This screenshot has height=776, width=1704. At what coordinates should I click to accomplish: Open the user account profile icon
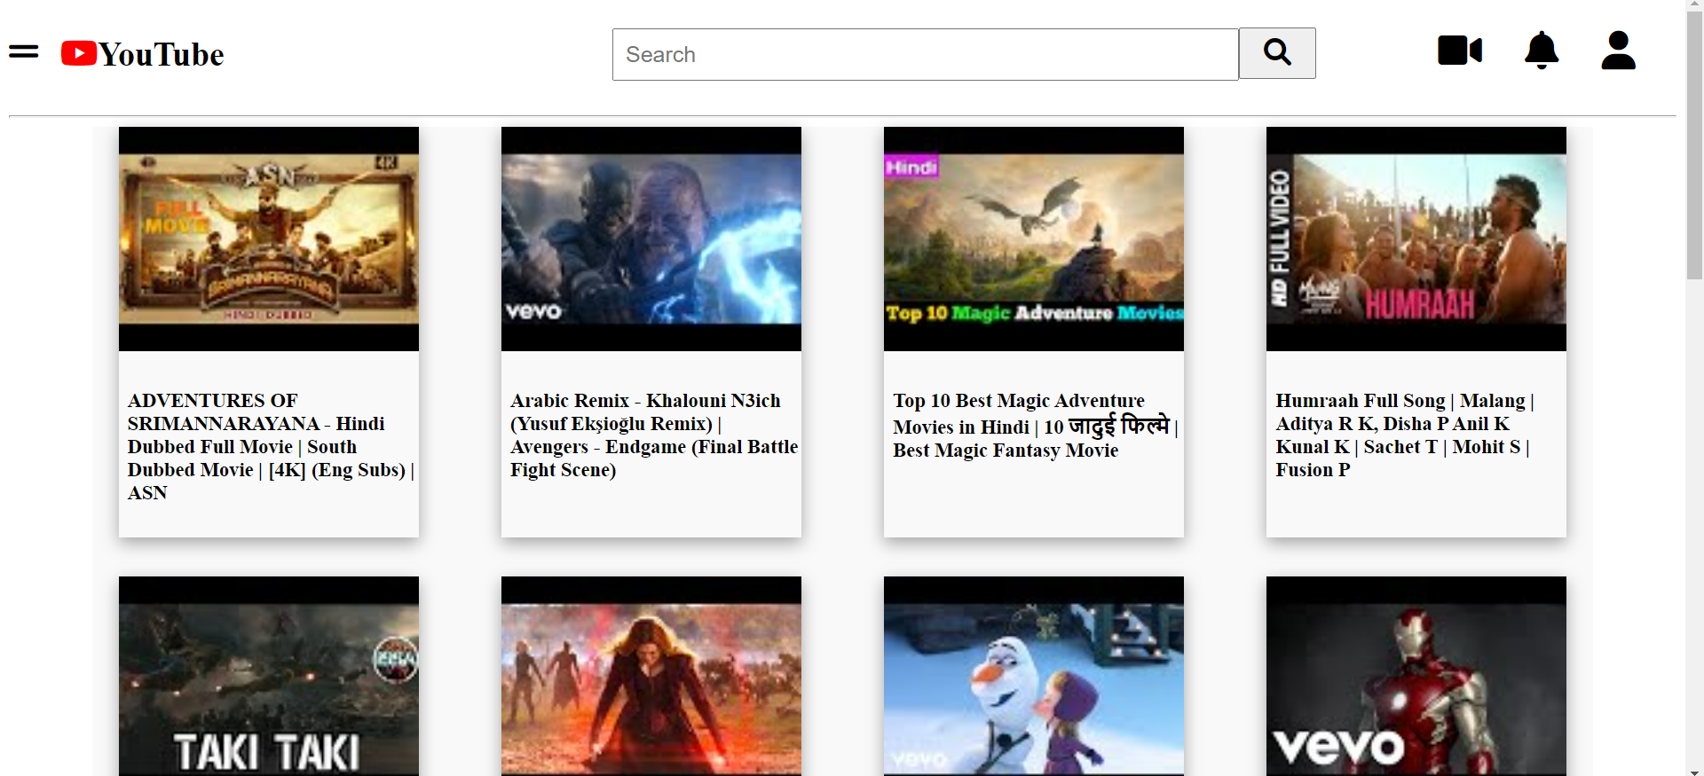click(1618, 51)
